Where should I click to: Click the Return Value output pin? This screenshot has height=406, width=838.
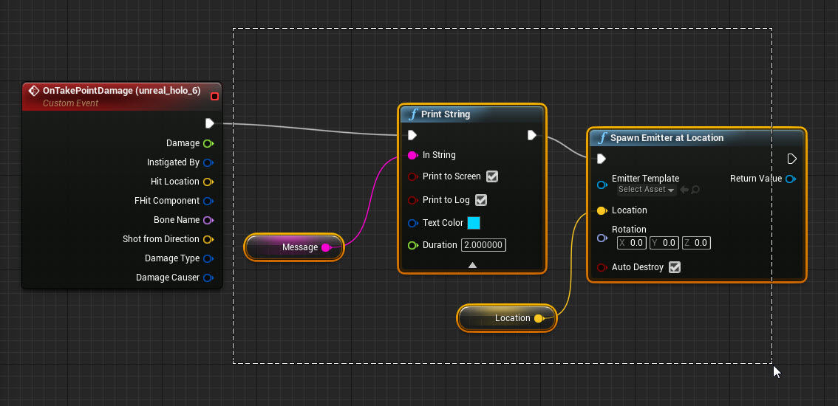pyautogui.click(x=790, y=179)
